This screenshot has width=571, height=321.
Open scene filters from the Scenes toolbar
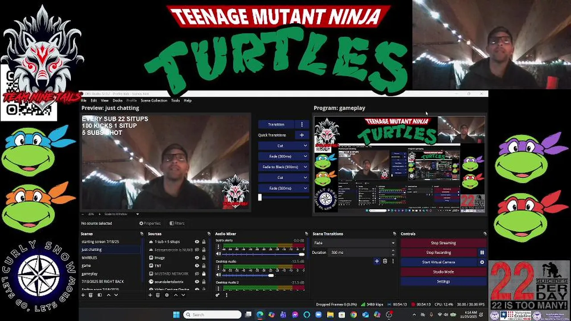coord(99,295)
